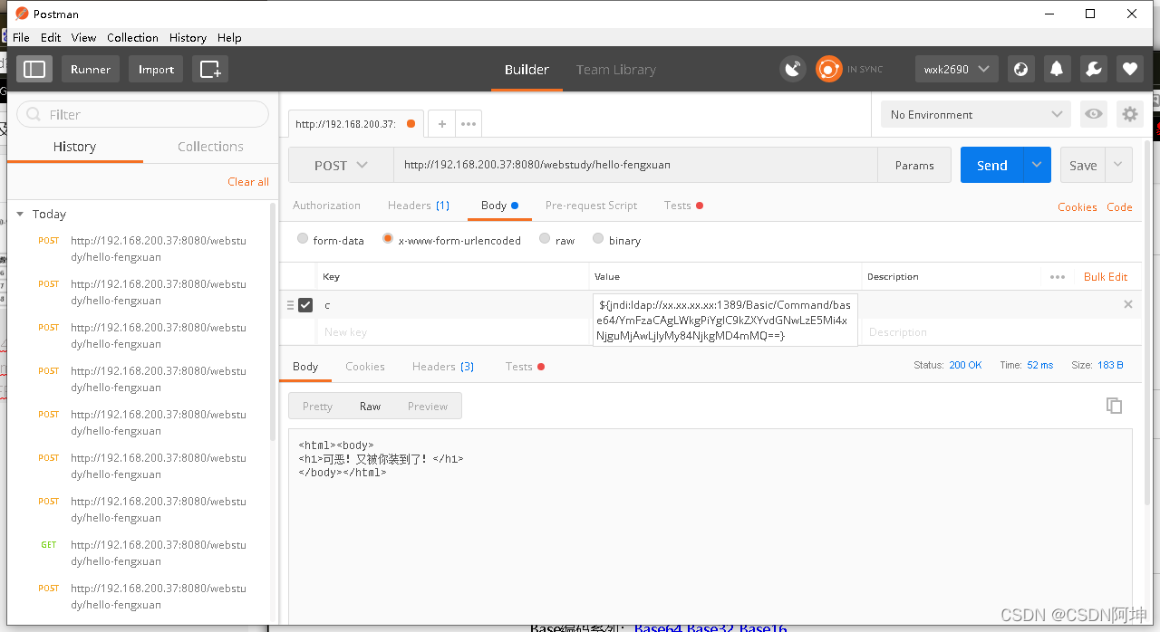Click the request URL input field

coord(635,165)
